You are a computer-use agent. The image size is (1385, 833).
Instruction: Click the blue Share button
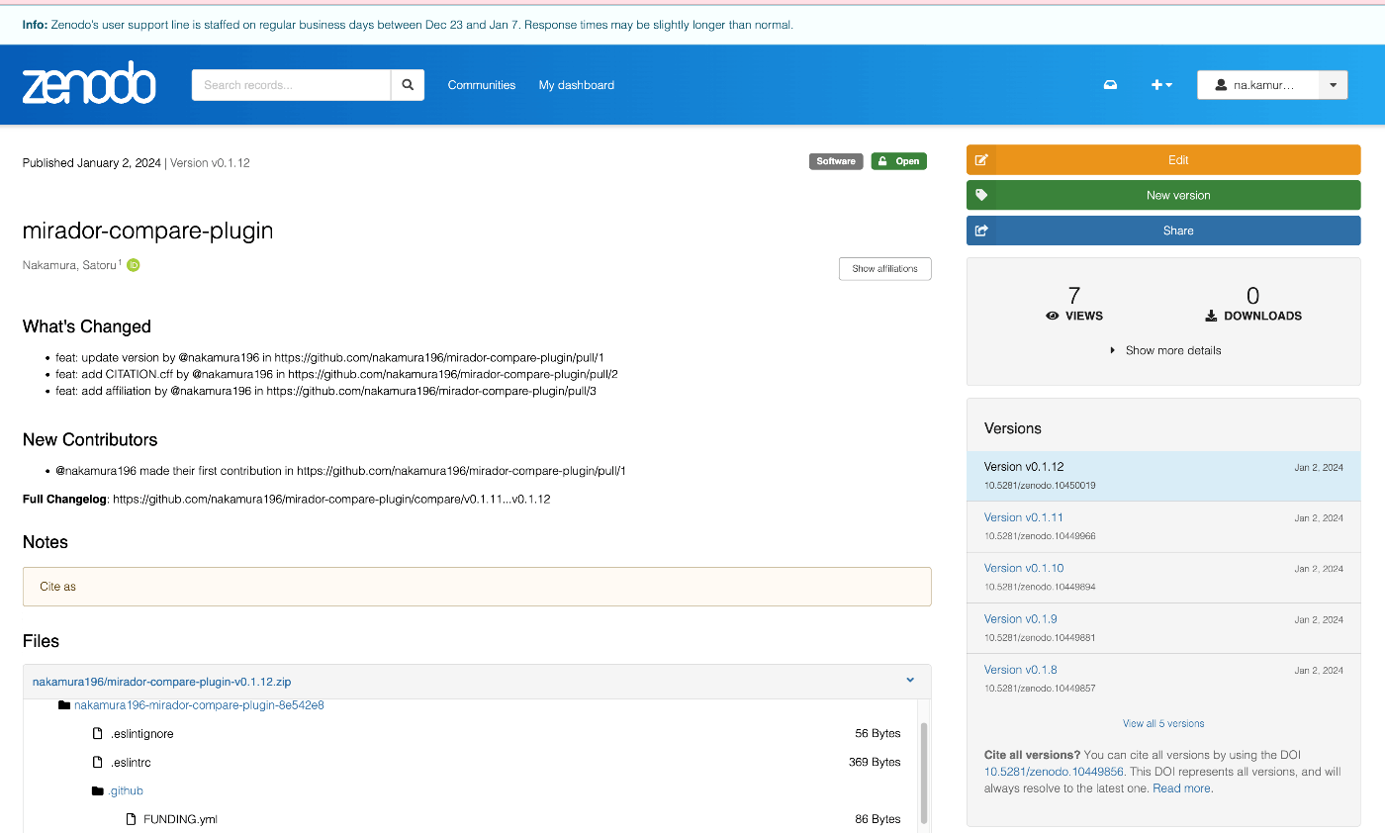[x=1163, y=231]
